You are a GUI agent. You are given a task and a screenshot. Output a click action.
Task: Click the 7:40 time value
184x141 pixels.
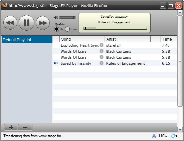(x=166, y=45)
